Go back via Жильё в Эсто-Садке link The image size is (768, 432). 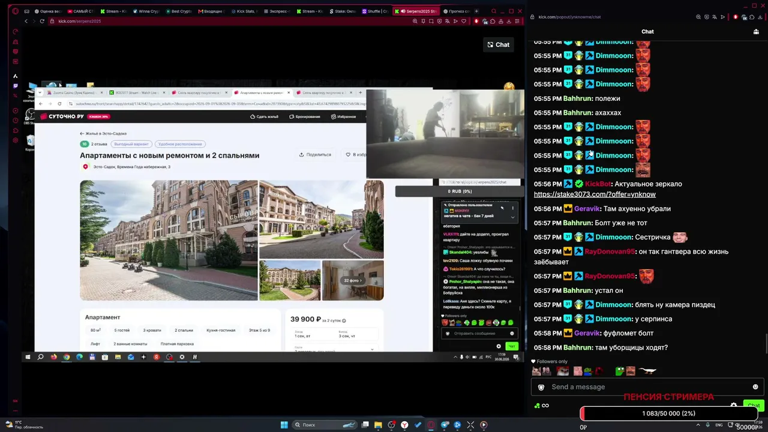coord(103,133)
